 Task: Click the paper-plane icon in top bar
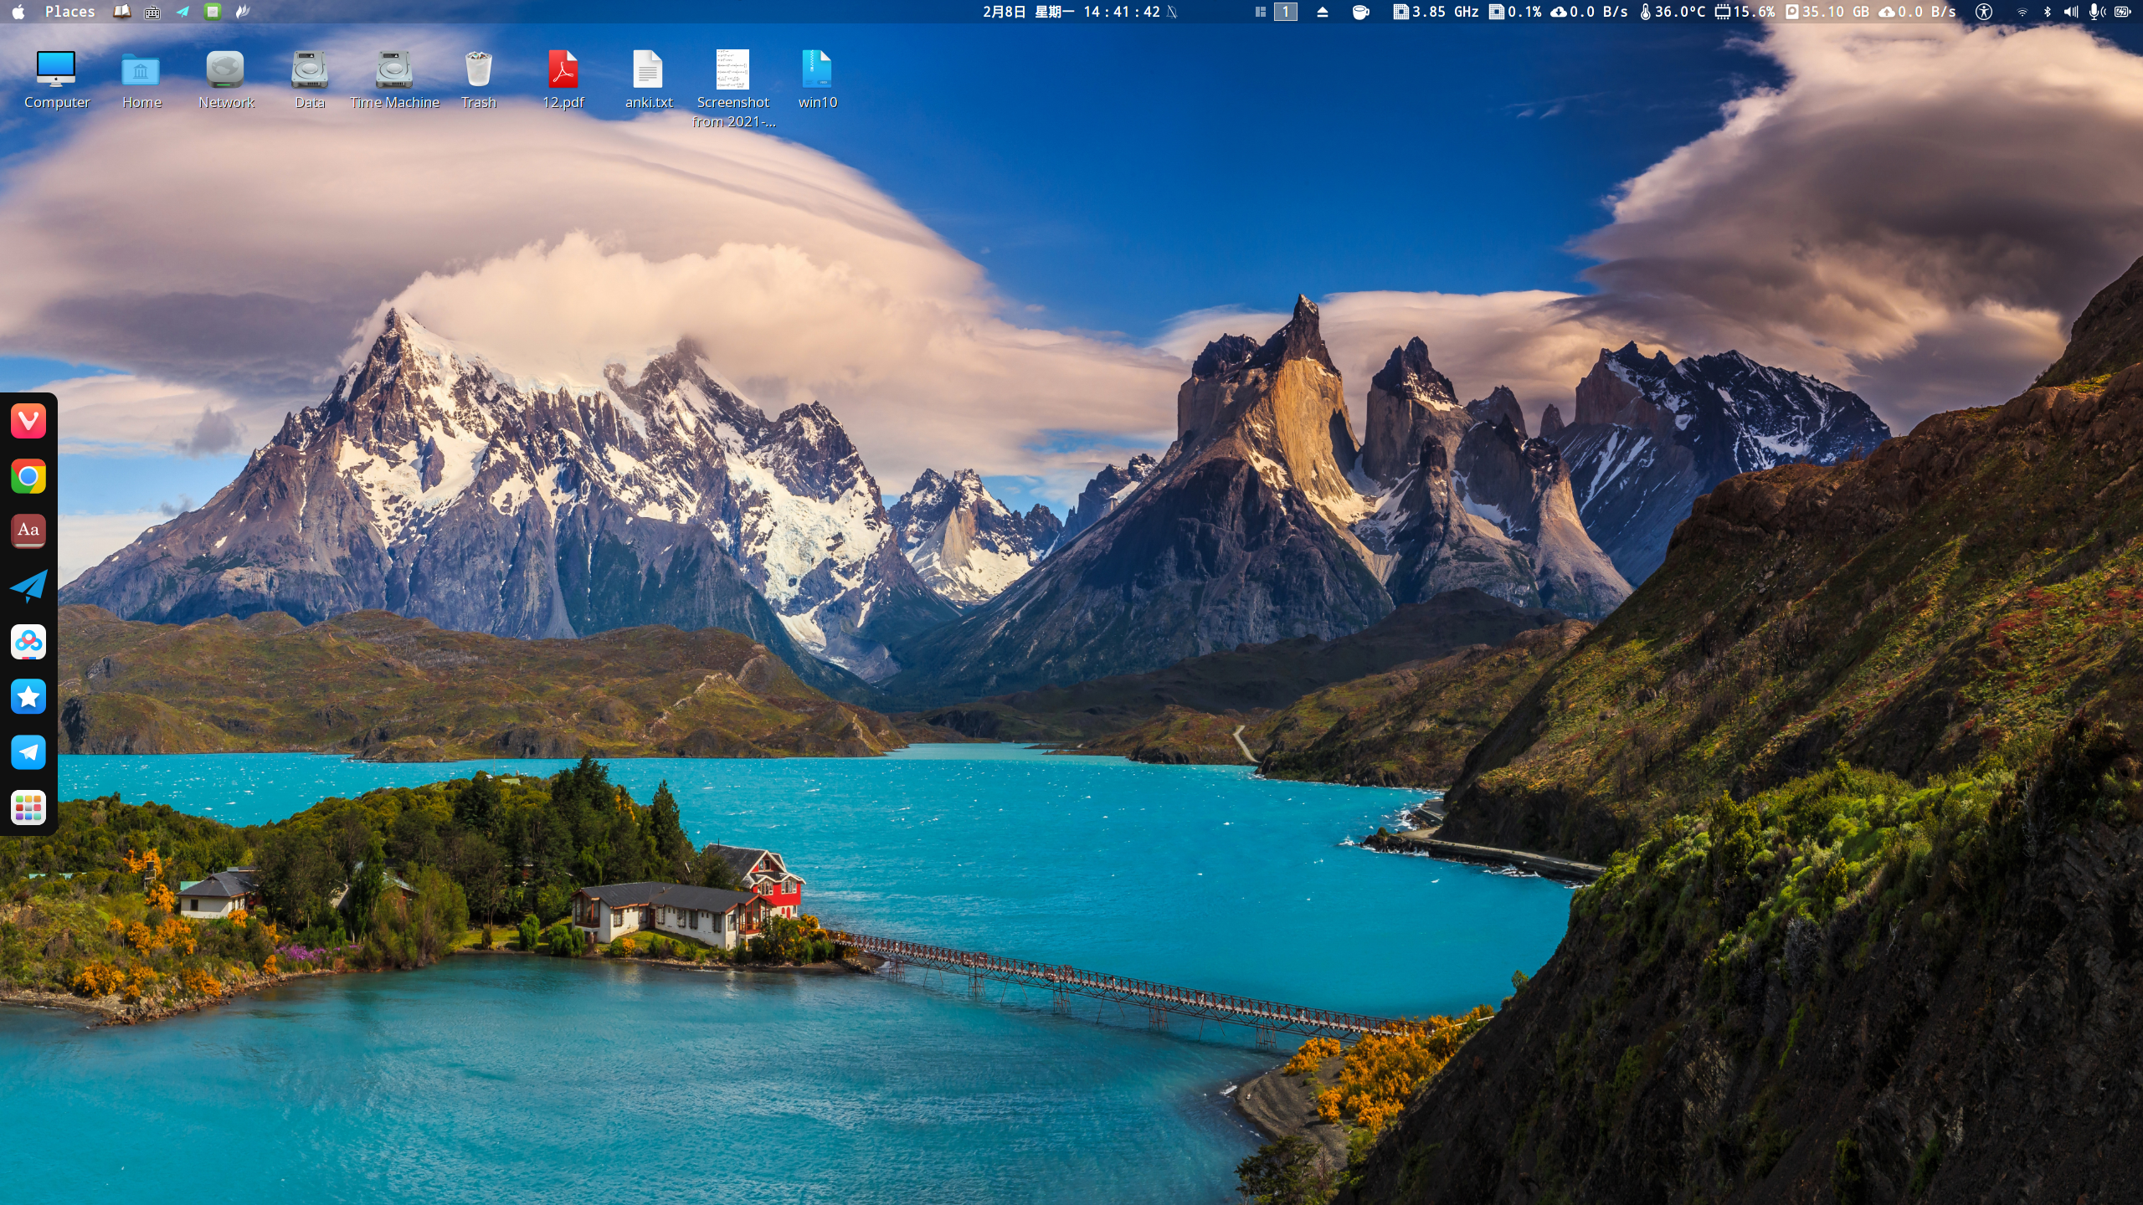pos(182,12)
